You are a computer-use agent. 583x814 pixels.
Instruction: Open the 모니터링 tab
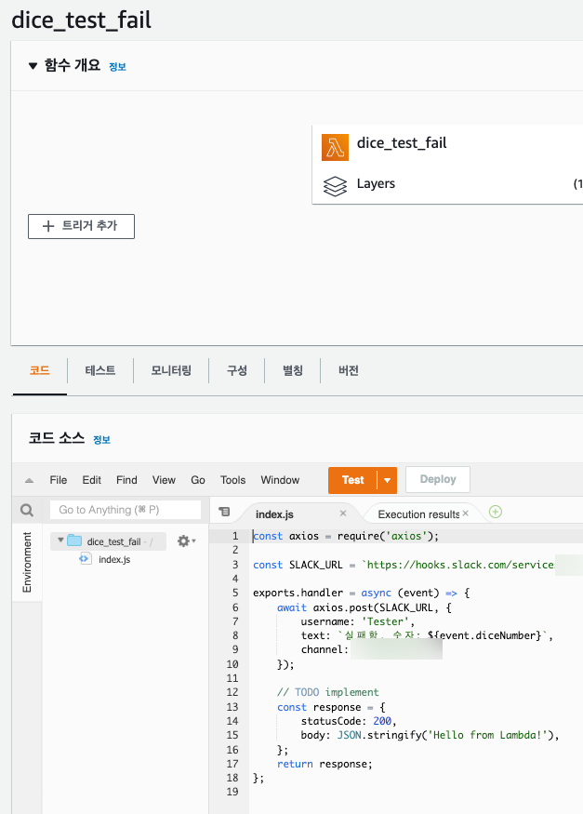click(171, 370)
